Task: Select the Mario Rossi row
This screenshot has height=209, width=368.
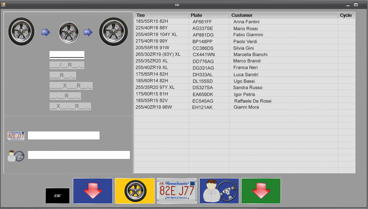Action: click(245, 29)
